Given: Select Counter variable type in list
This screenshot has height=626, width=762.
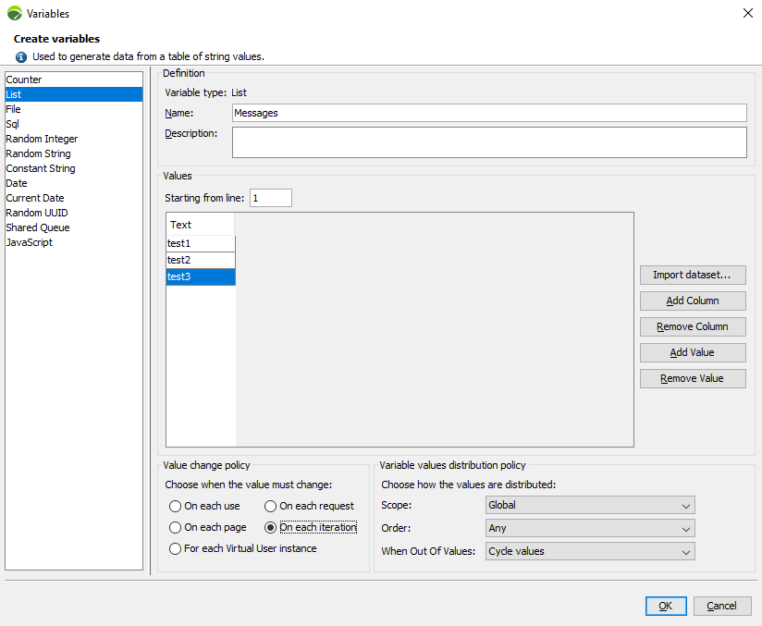Looking at the screenshot, I should tap(25, 80).
